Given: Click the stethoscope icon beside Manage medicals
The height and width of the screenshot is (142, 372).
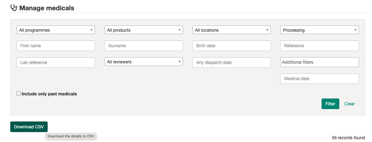Looking at the screenshot, I should (x=14, y=8).
